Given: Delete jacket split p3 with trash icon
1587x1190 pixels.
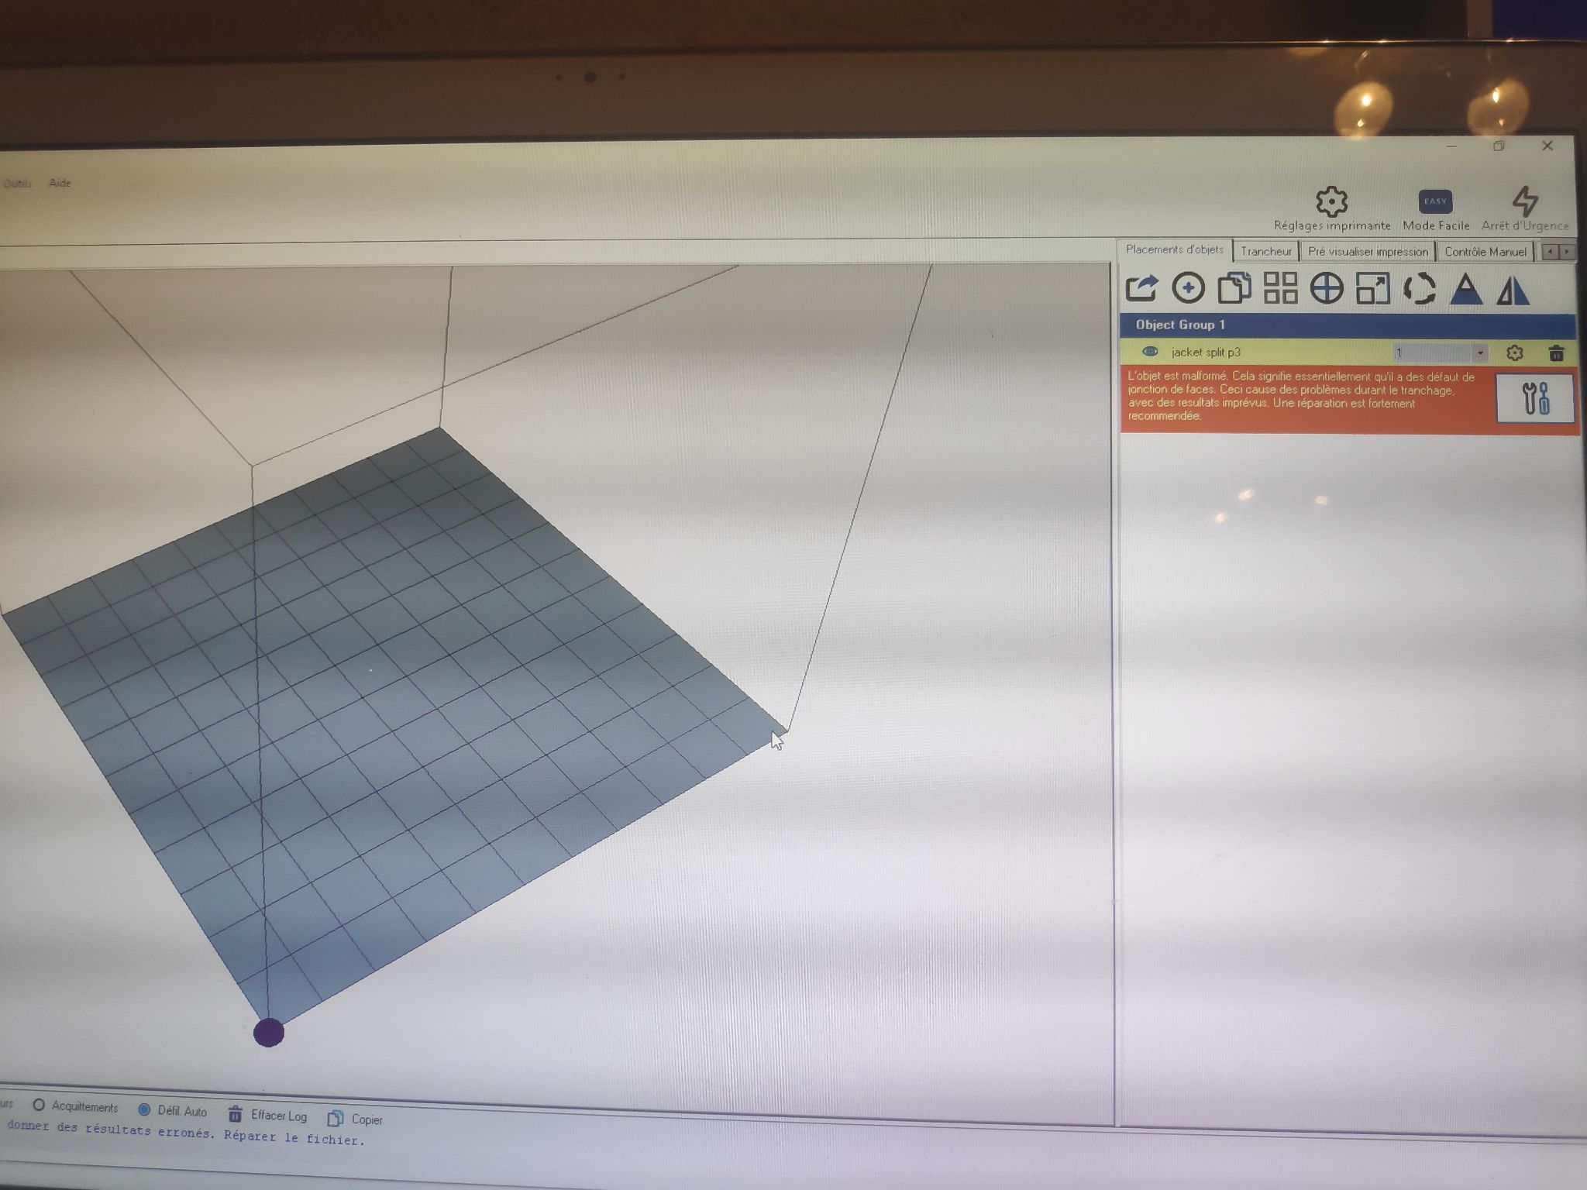Looking at the screenshot, I should tap(1555, 354).
